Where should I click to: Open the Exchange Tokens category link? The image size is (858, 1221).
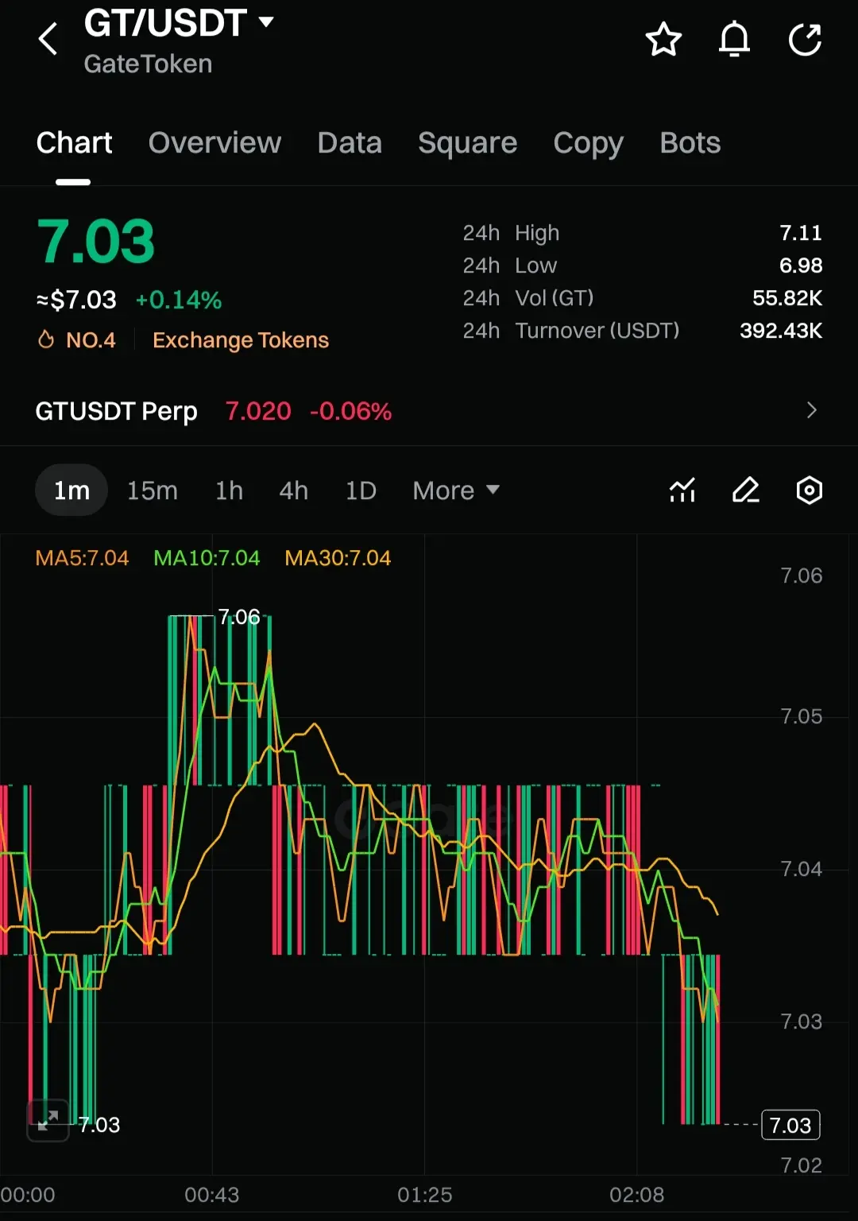click(241, 340)
